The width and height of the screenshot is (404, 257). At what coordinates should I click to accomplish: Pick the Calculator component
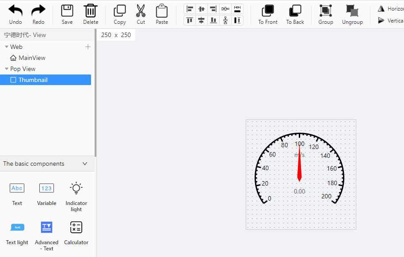pyautogui.click(x=76, y=233)
